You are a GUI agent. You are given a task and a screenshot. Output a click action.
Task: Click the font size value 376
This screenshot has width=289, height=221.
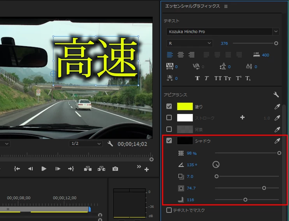pos(224,44)
